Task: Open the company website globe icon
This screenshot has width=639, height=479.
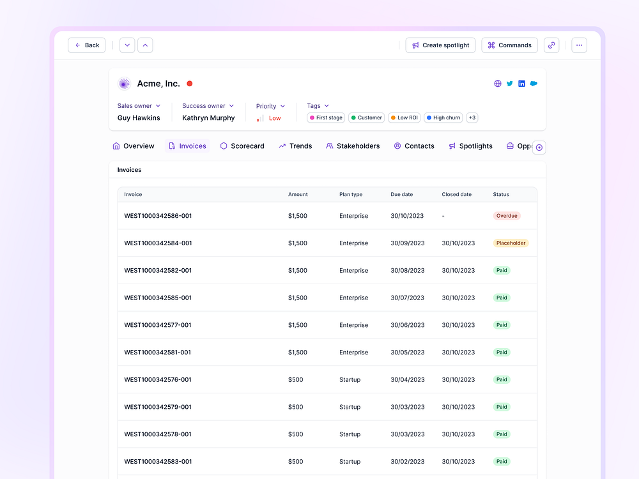Action: [498, 84]
